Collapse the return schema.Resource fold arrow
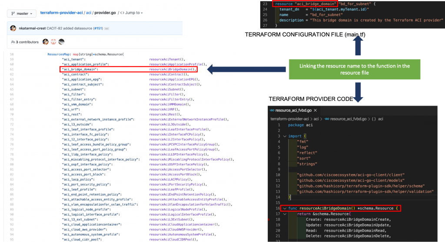Image resolution: width=445 pixels, height=242 pixels. click(x=285, y=214)
